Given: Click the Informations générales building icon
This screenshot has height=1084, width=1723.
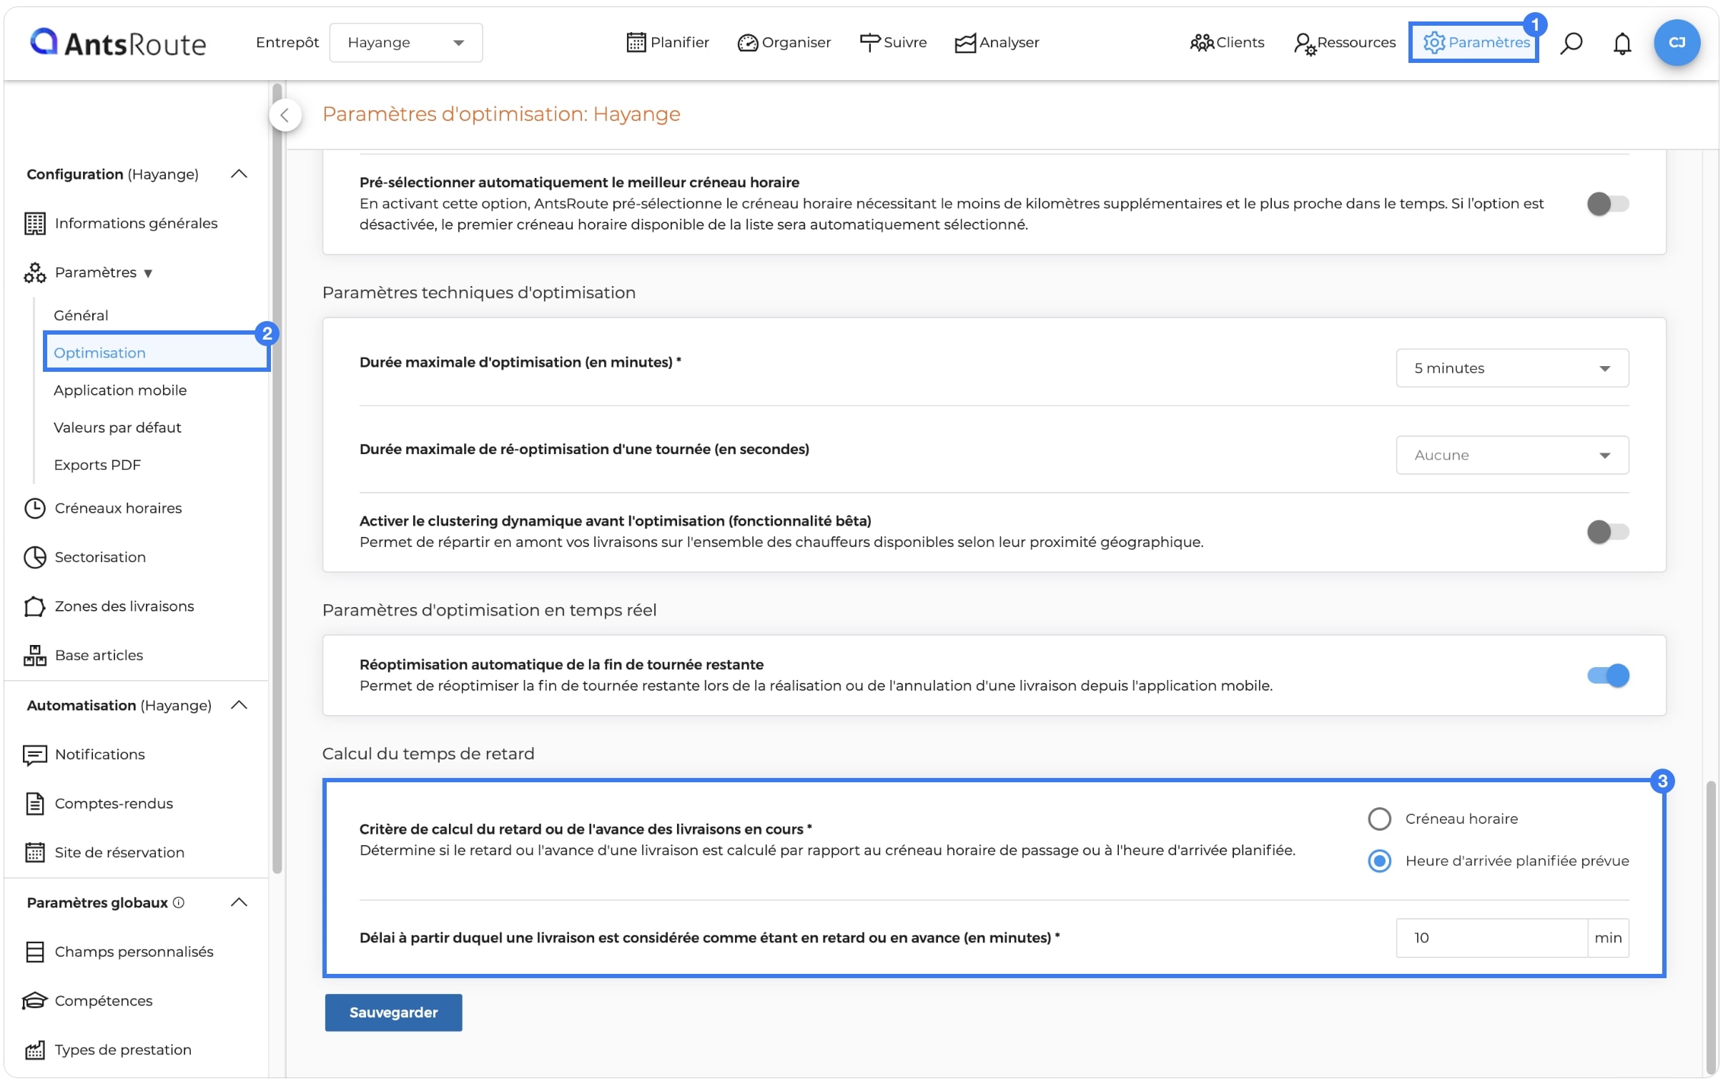Looking at the screenshot, I should (34, 223).
